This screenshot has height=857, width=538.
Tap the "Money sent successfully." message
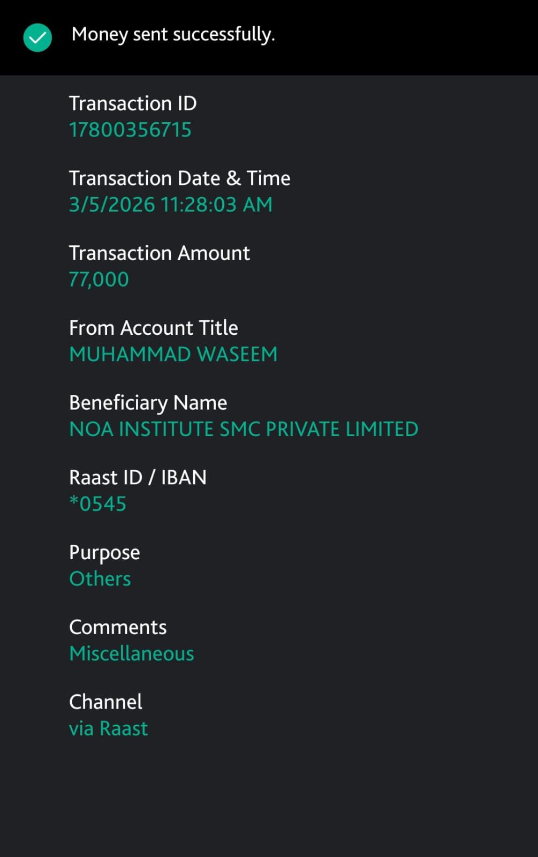pyautogui.click(x=173, y=34)
